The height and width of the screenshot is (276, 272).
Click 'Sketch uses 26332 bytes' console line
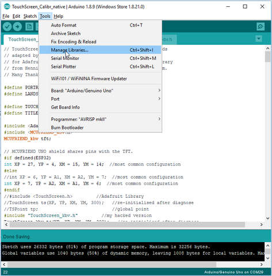coord(106,247)
